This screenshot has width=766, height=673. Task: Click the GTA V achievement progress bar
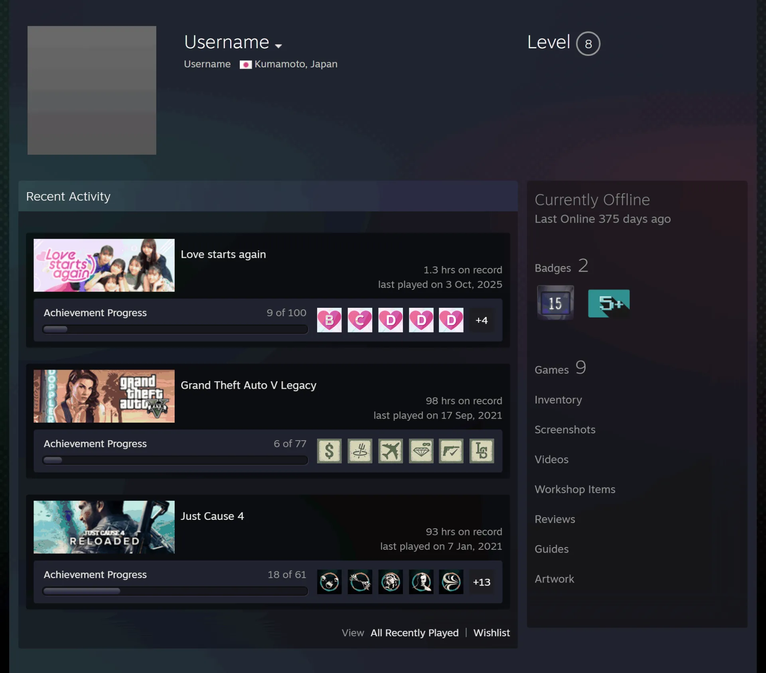[x=175, y=460]
